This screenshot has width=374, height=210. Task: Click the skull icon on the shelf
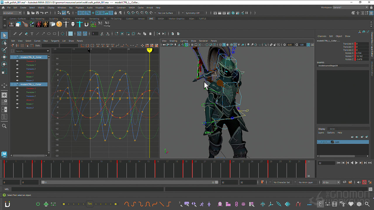point(73,24)
